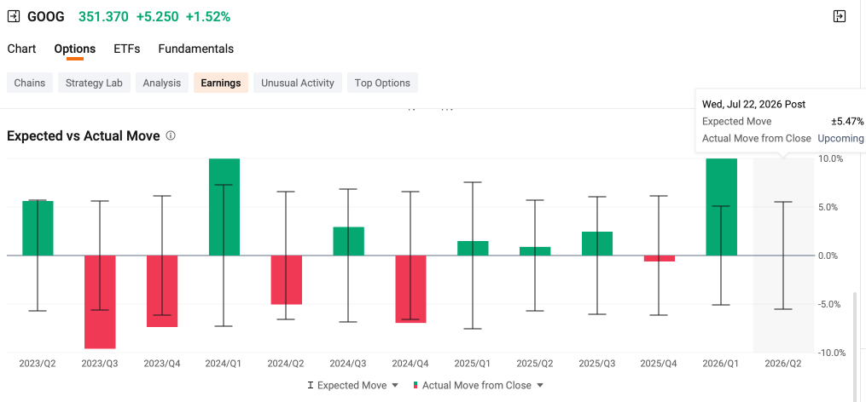Open the Top Options section
Viewport: 866px width, 402px height.
pos(382,83)
